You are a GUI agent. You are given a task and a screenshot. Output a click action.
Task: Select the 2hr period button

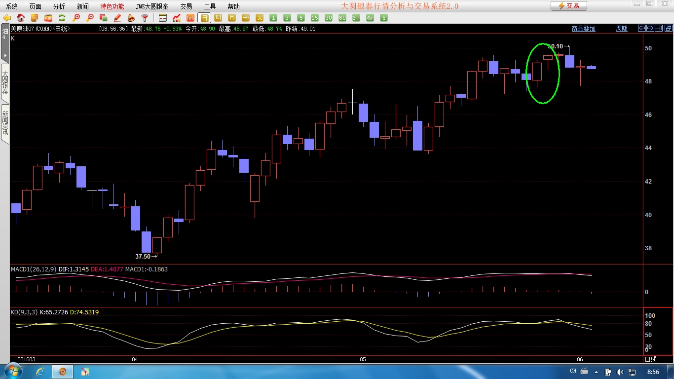356,18
